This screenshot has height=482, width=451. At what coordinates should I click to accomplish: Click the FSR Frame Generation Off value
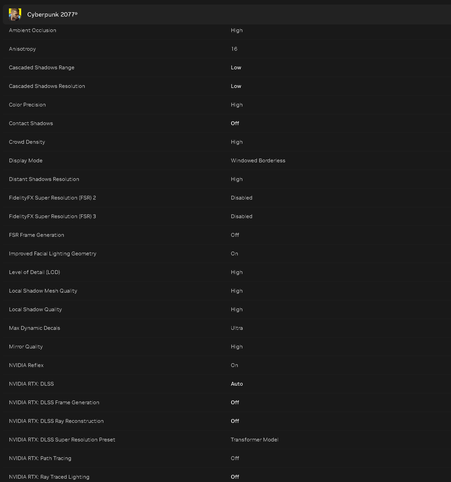(235, 235)
